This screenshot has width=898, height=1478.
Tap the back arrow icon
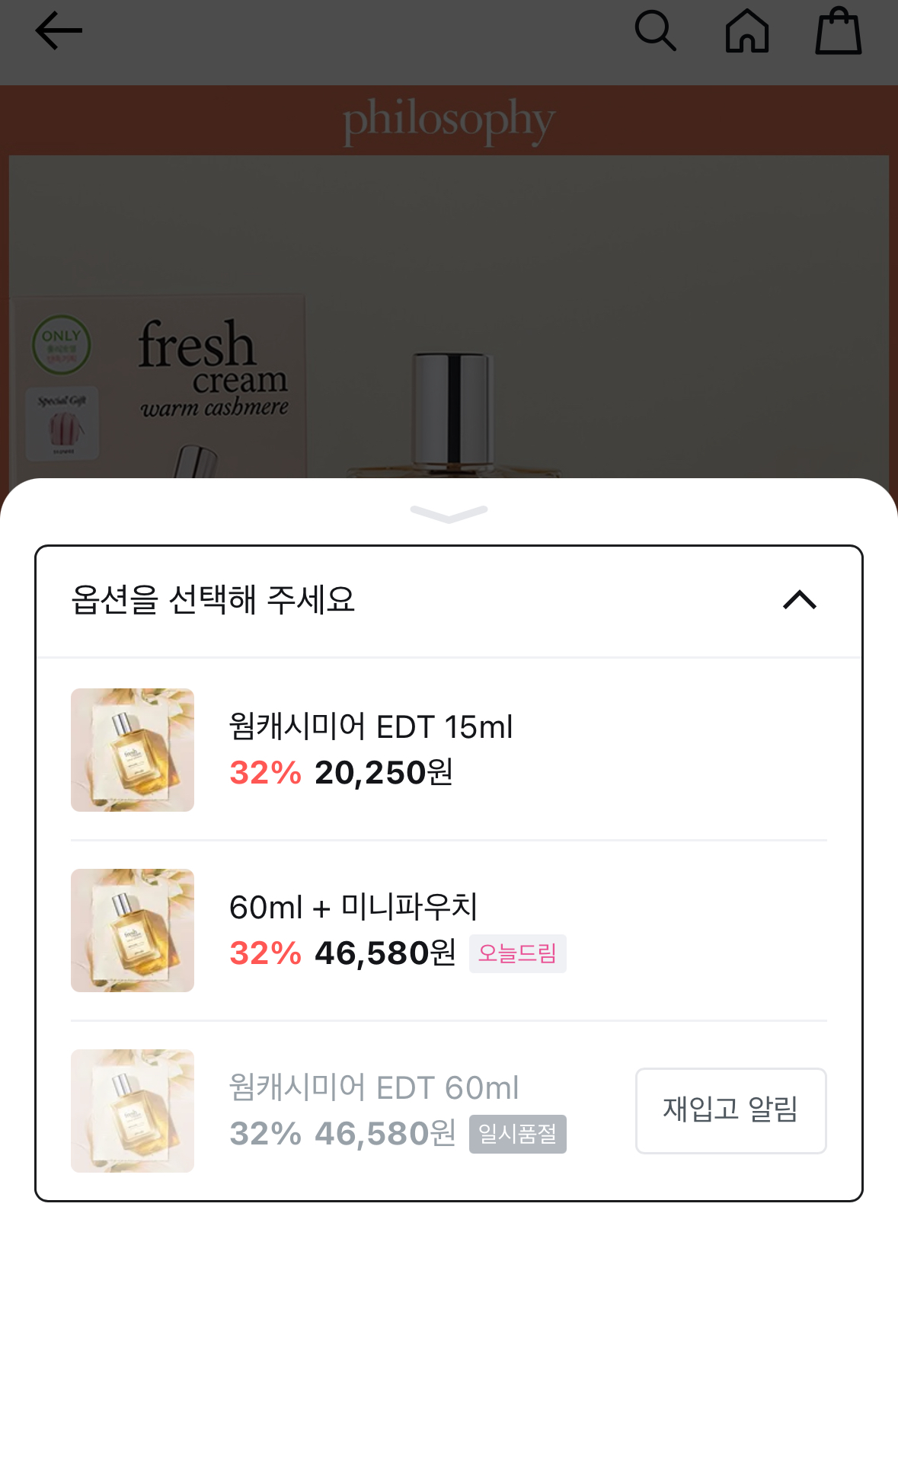click(x=59, y=31)
